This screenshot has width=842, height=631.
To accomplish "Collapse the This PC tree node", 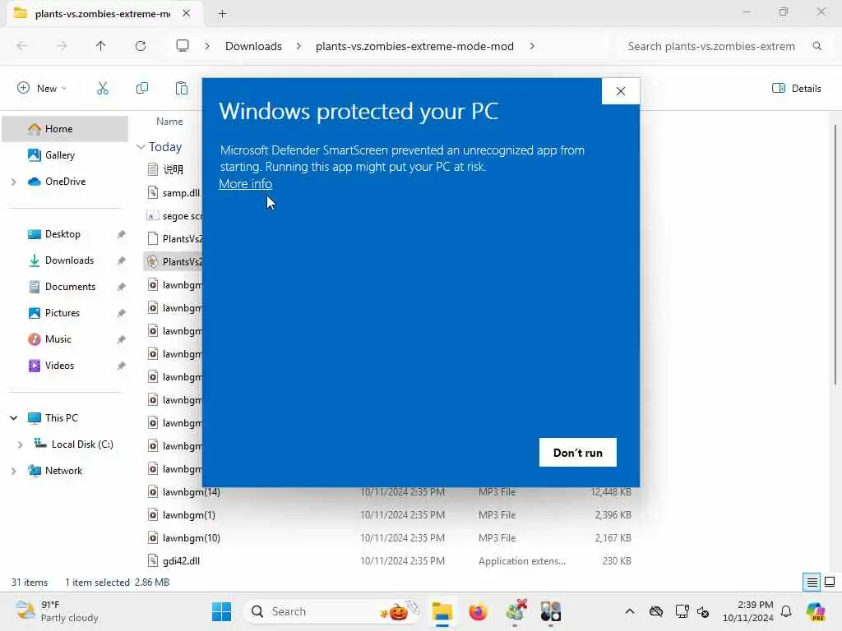I will pos(13,417).
